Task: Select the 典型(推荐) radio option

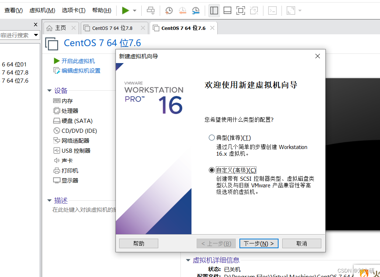Action: click(211, 138)
